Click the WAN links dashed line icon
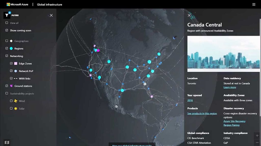Screen dimensions: 261x146 point(16,79)
